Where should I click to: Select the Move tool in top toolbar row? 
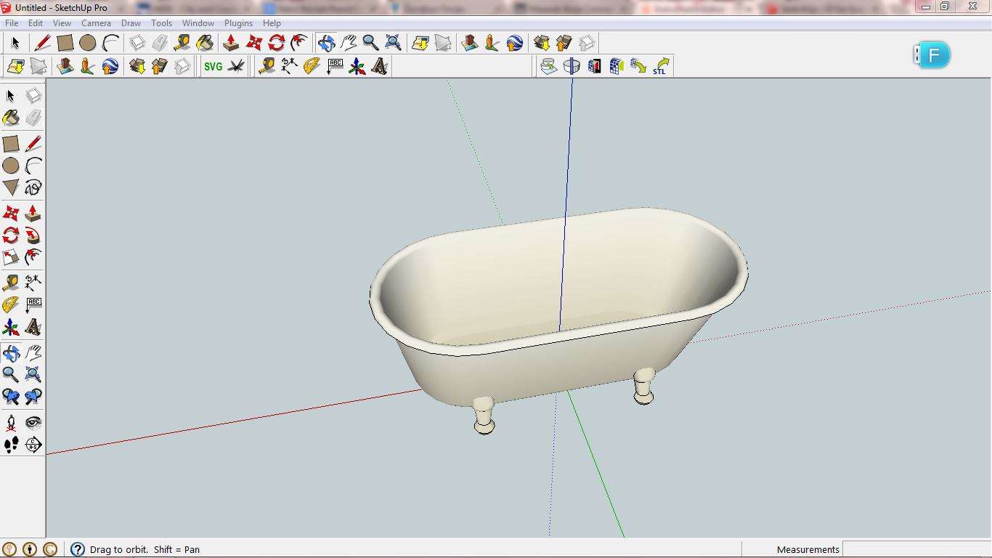coord(253,43)
